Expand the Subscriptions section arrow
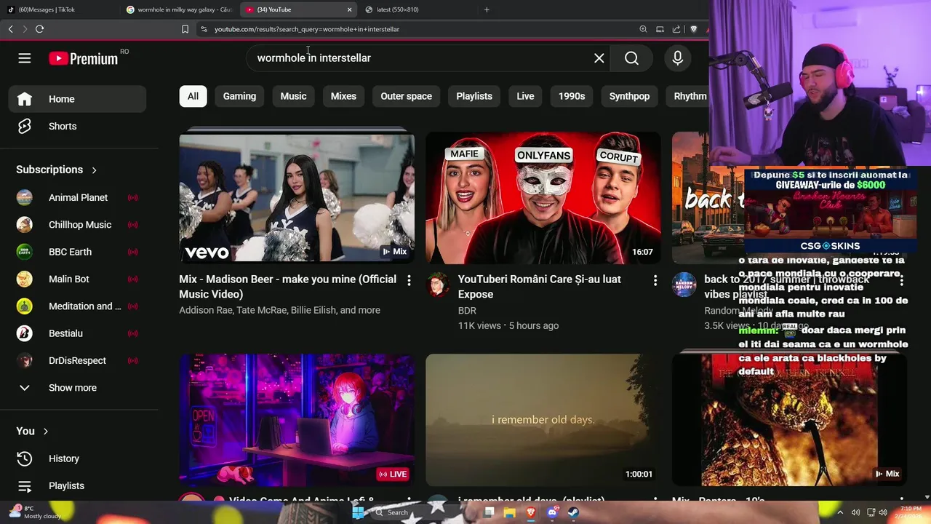931x524 pixels. (x=94, y=170)
